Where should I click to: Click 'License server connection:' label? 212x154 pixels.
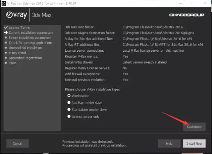pyautogui.click(x=84, y=51)
